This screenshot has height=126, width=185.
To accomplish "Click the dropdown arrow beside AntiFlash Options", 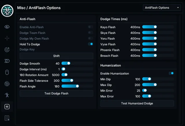I will [178, 8].
